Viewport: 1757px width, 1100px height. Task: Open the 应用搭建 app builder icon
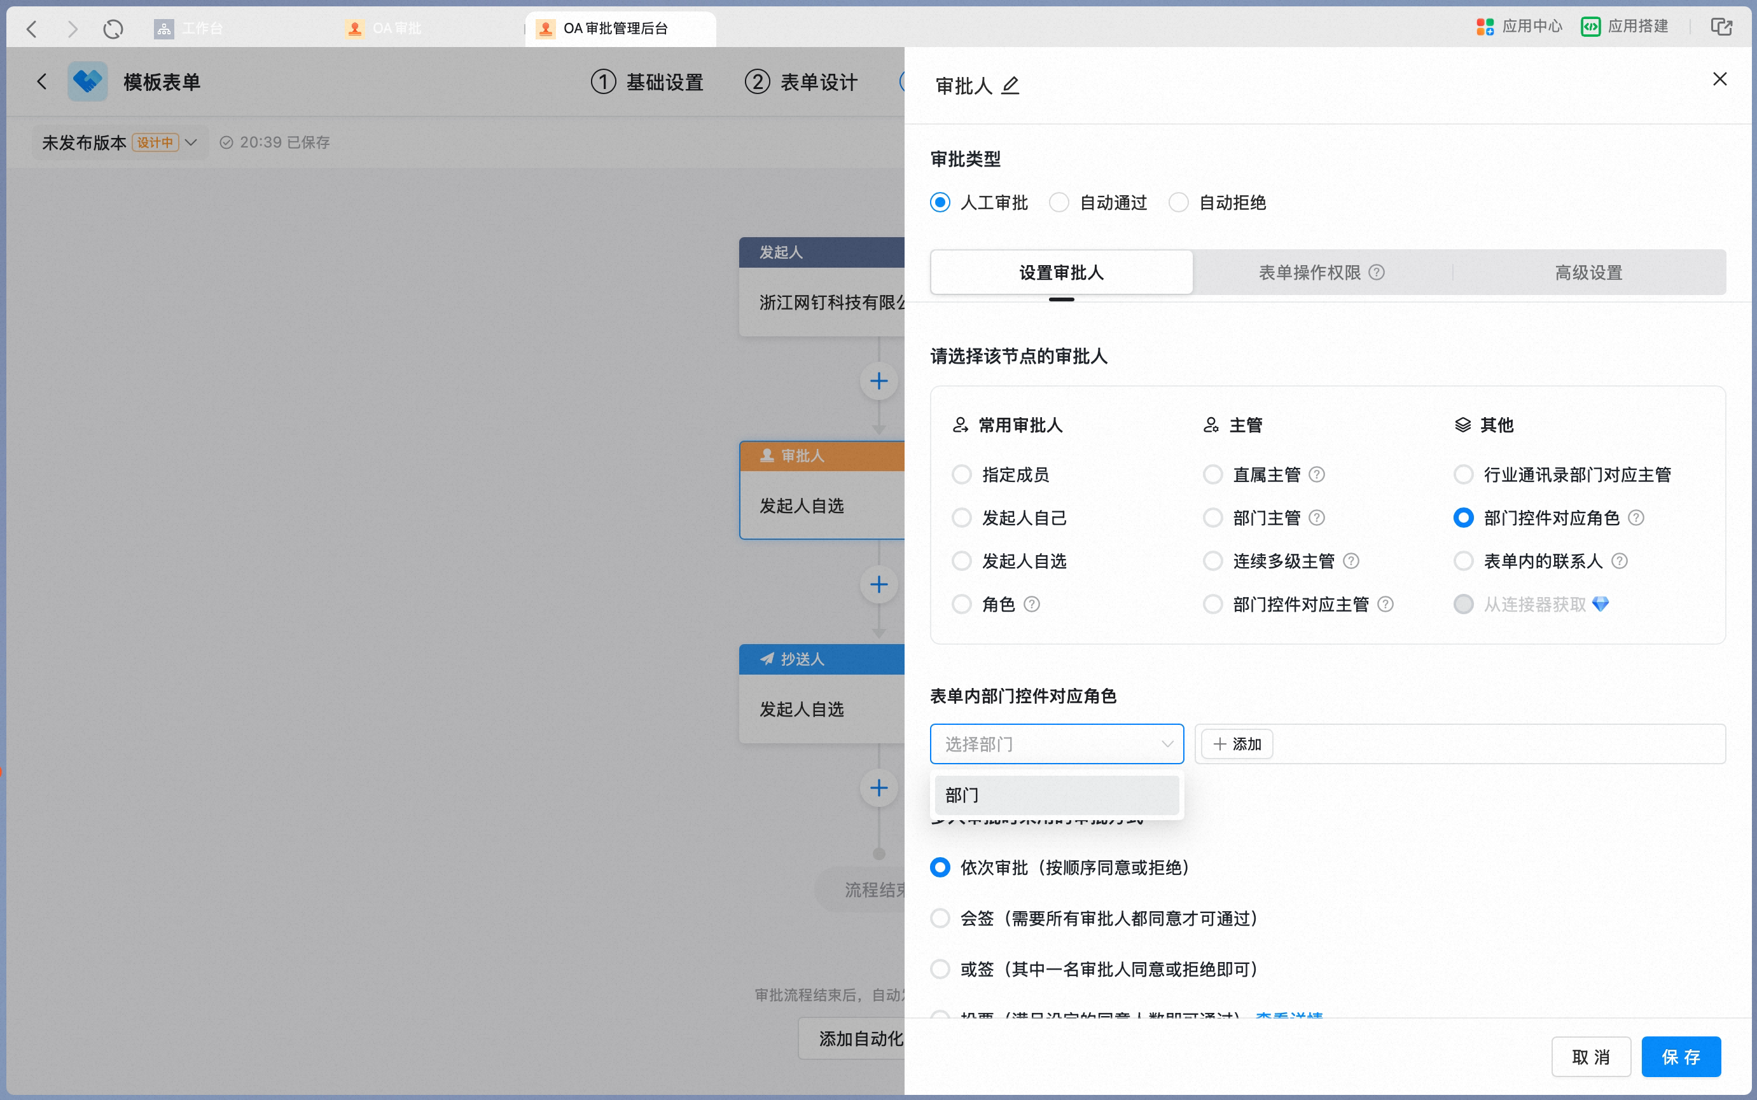point(1590,27)
